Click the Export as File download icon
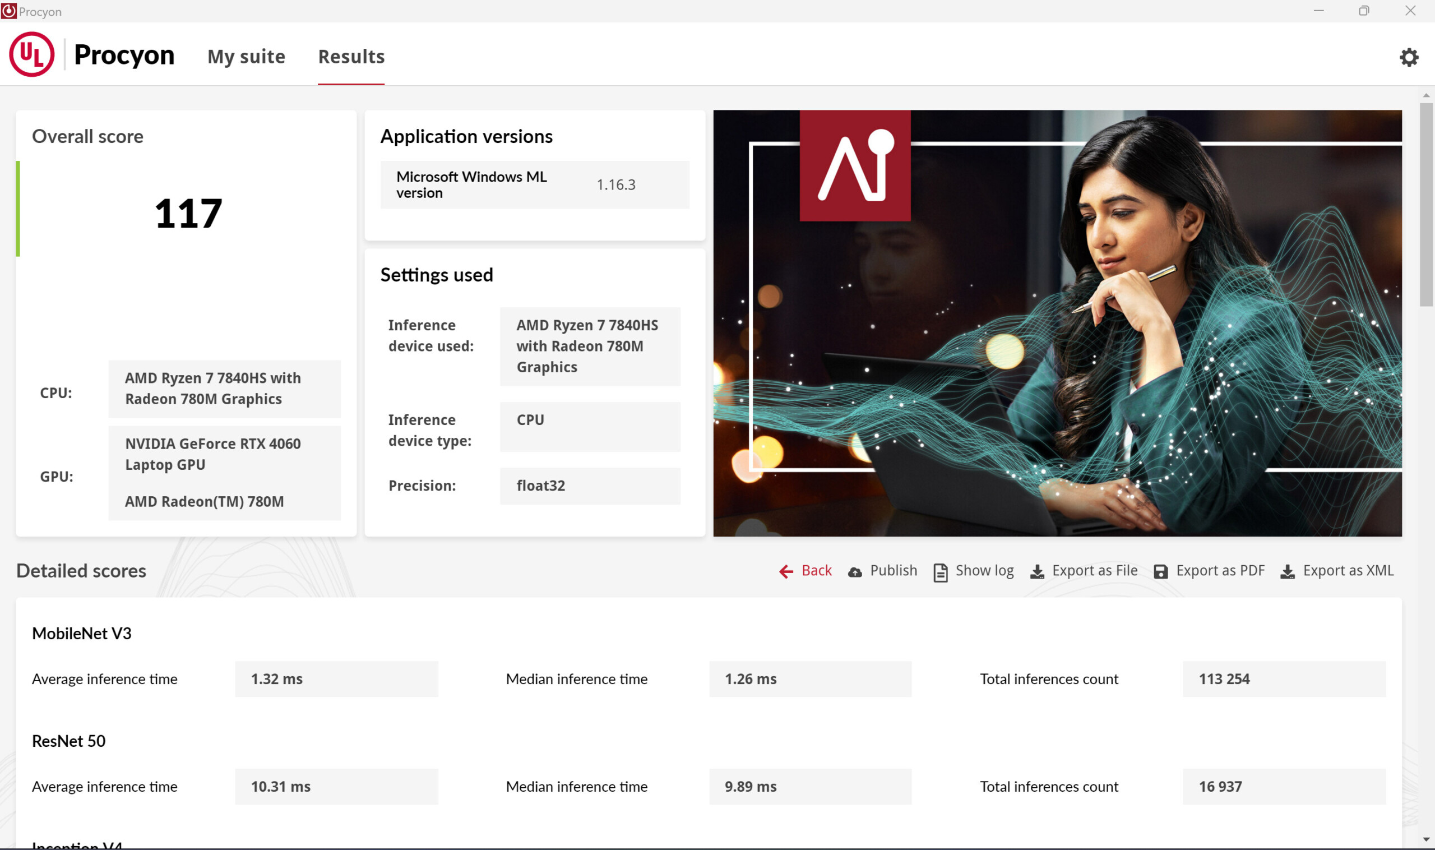Viewport: 1435px width, 850px height. click(1037, 572)
